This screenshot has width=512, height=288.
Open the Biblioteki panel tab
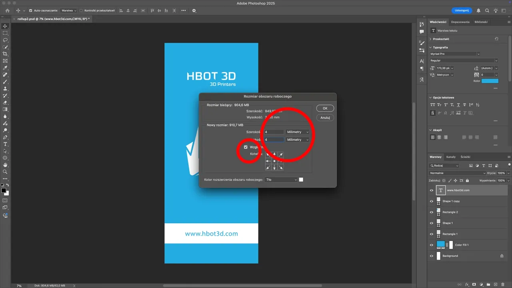tap(481, 22)
